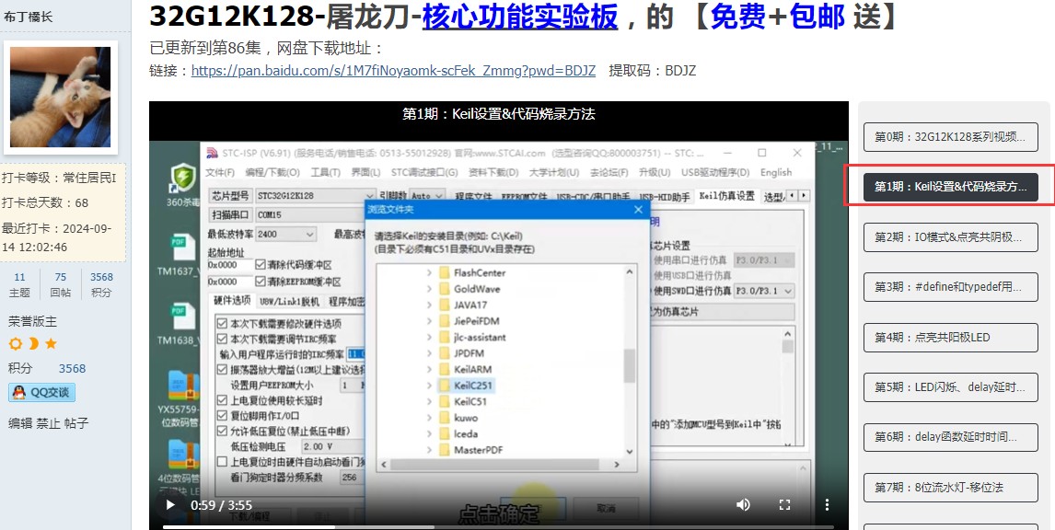Viewport: 1055px width, 530px height.
Task: Select episode 第6期 delay函数延时时间
Action: click(x=951, y=437)
